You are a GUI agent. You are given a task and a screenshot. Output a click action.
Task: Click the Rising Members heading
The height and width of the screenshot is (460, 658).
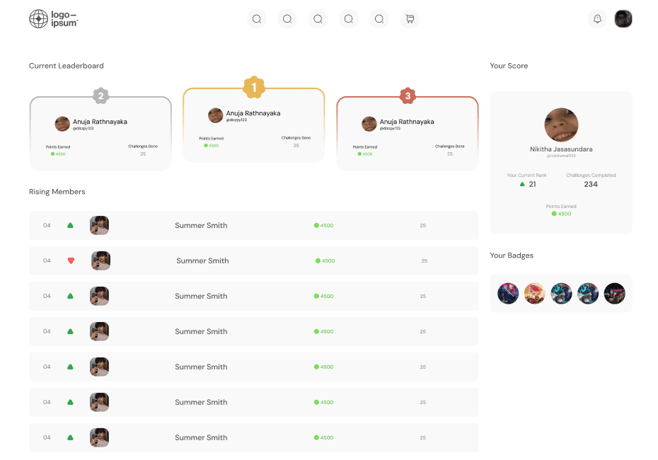click(x=57, y=192)
